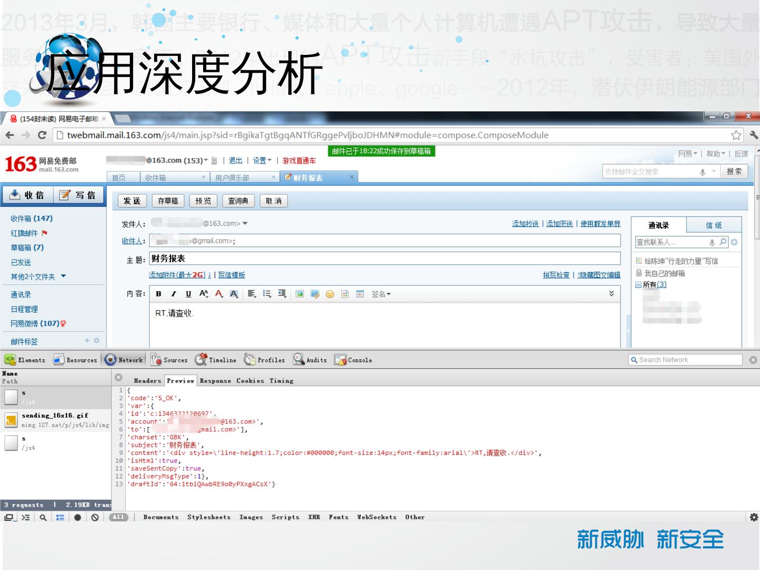Viewport: 760px width, 570px height.
Task: Toggle network recording with the circle icon
Action: click(x=78, y=517)
